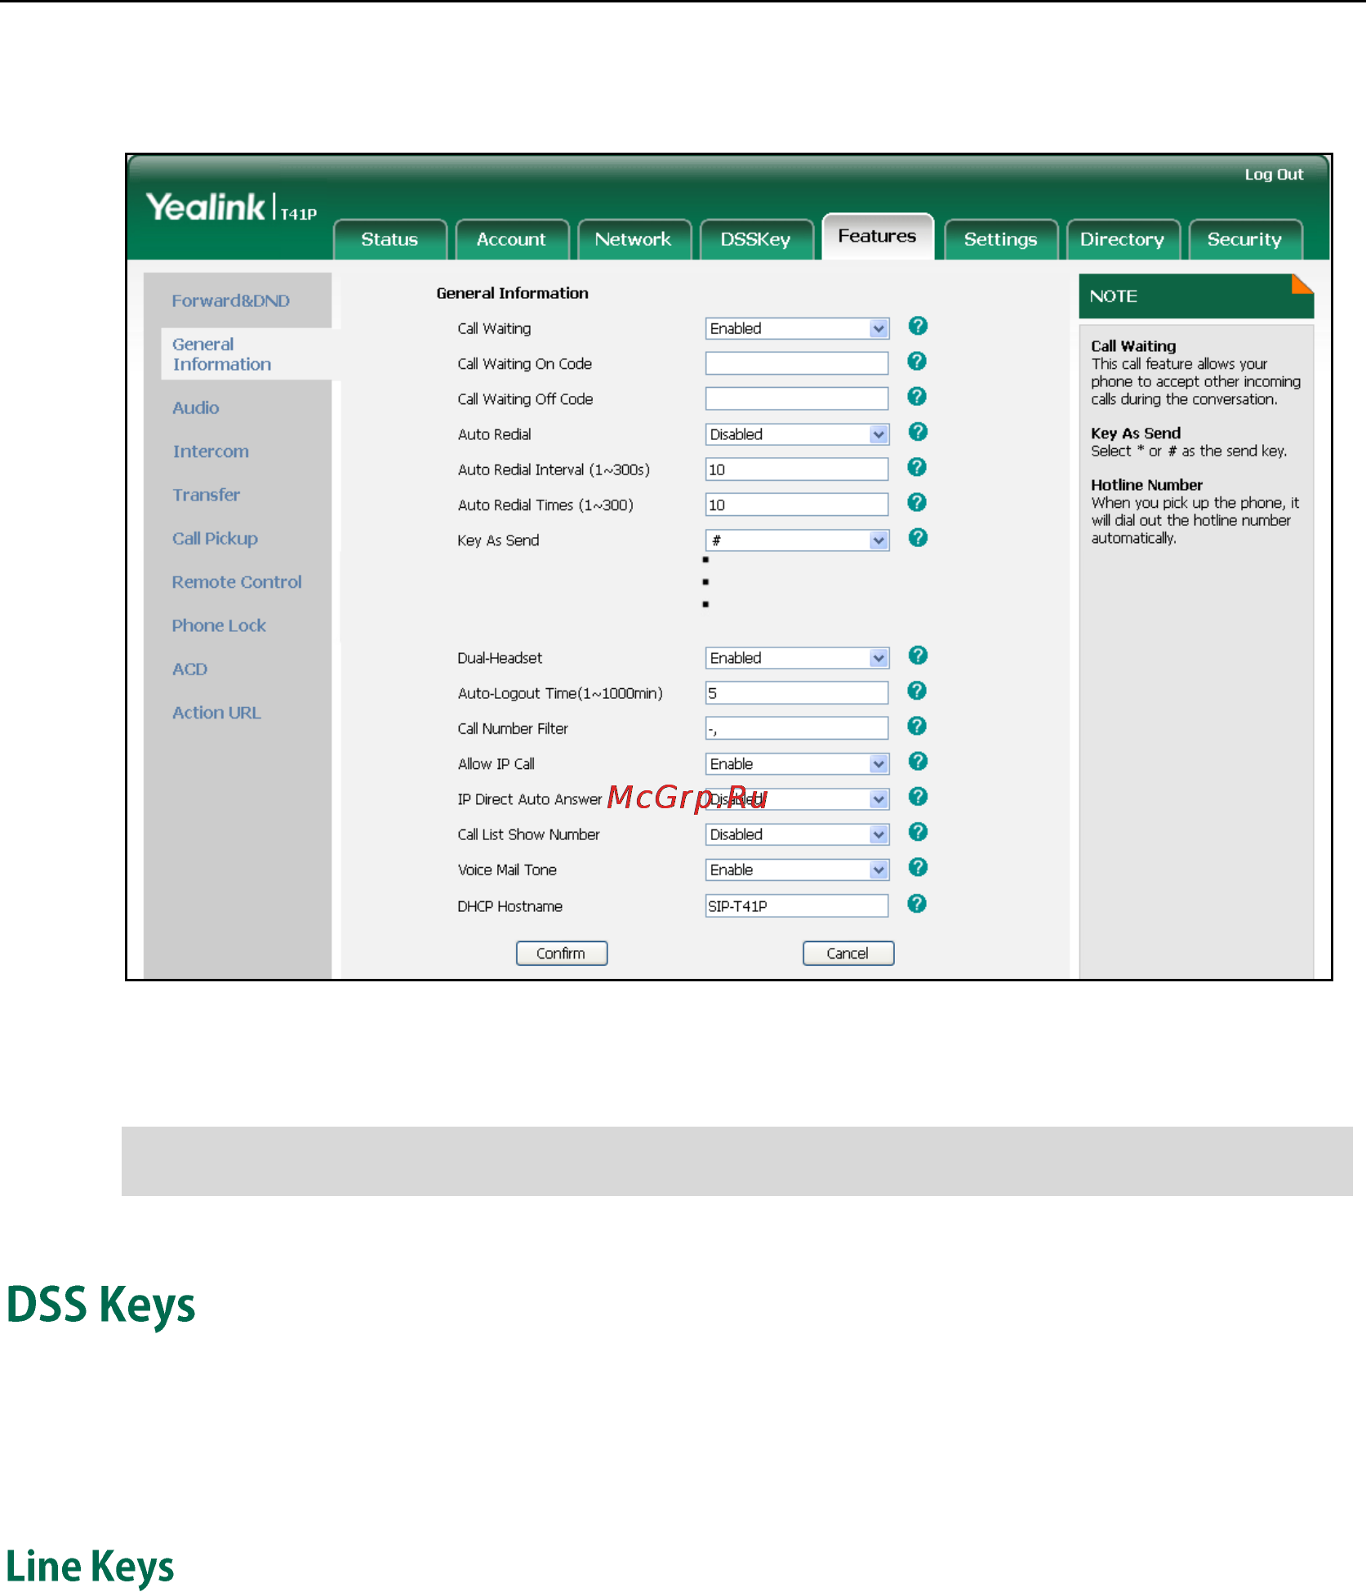This screenshot has height=1592, width=1366.
Task: Click the Call Waiting On Code field
Action: [x=797, y=363]
